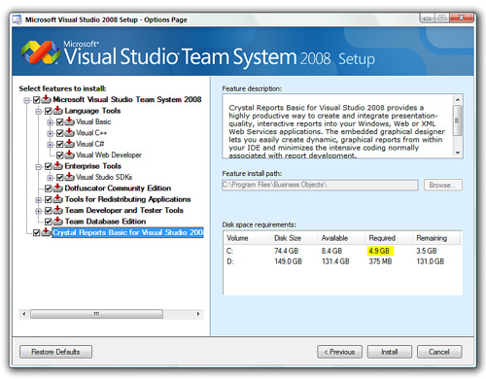Click the Restore Defaults button
This screenshot has height=379, width=486.
click(55, 352)
